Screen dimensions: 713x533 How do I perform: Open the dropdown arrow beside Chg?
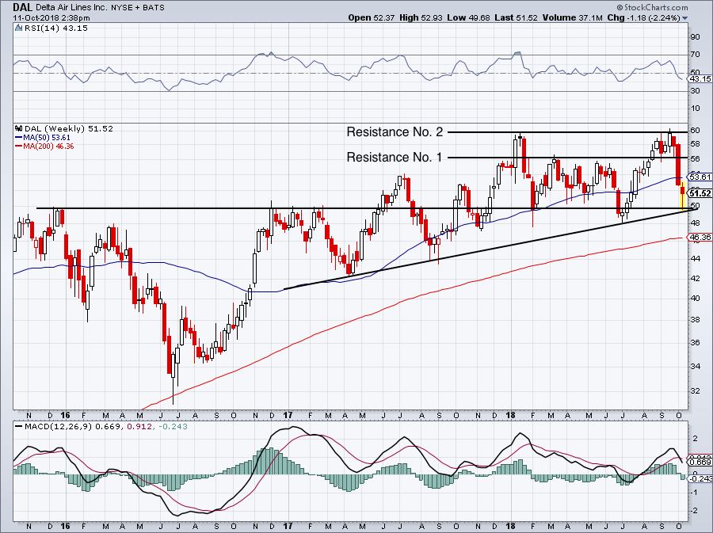pyautogui.click(x=685, y=18)
